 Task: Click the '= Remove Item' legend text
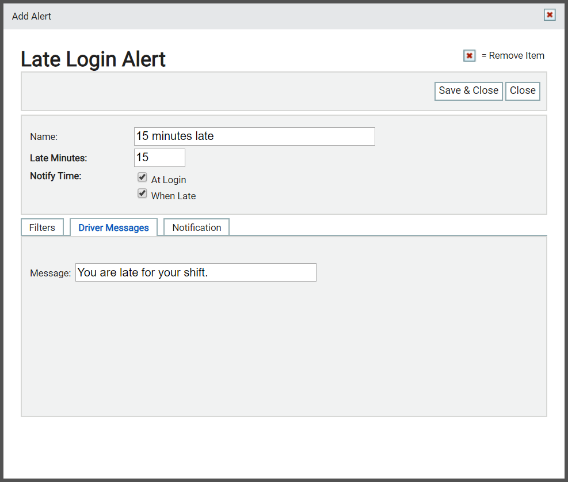tap(513, 55)
